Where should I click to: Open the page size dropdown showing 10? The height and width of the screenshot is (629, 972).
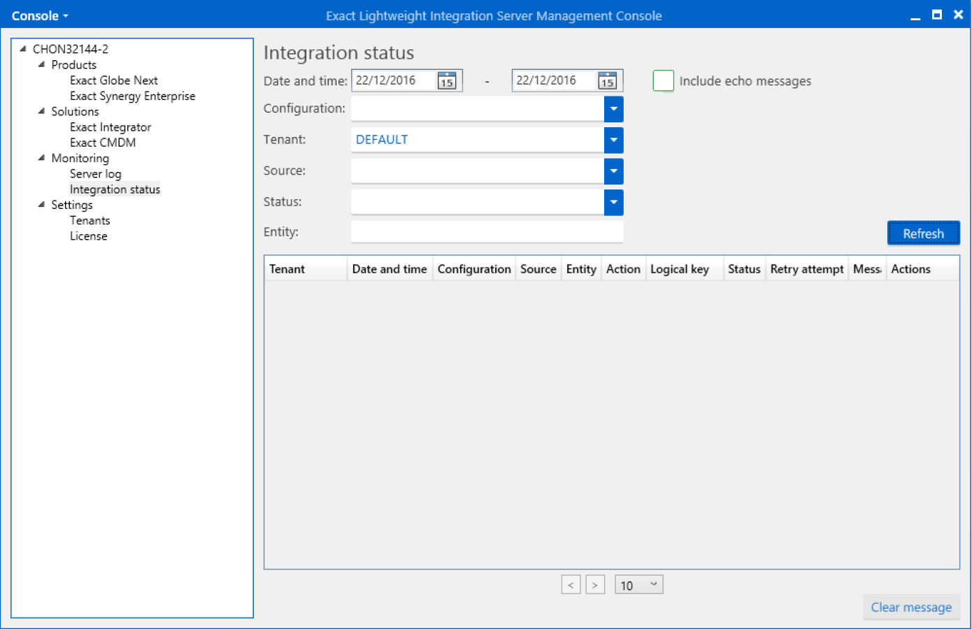[638, 585]
